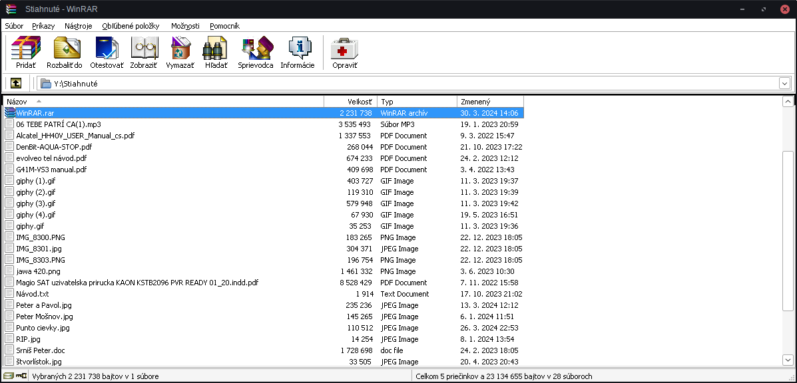Screen dimensions: 797x383
Task: Click the WinRAR.rar archive icon
Action: point(10,113)
